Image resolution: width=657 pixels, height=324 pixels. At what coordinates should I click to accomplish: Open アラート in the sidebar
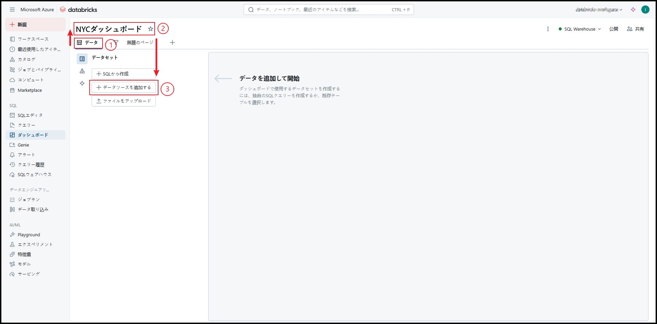[x=35, y=155]
